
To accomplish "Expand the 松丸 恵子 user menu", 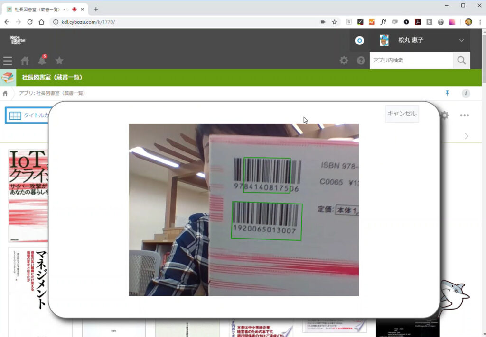I will [x=461, y=40].
